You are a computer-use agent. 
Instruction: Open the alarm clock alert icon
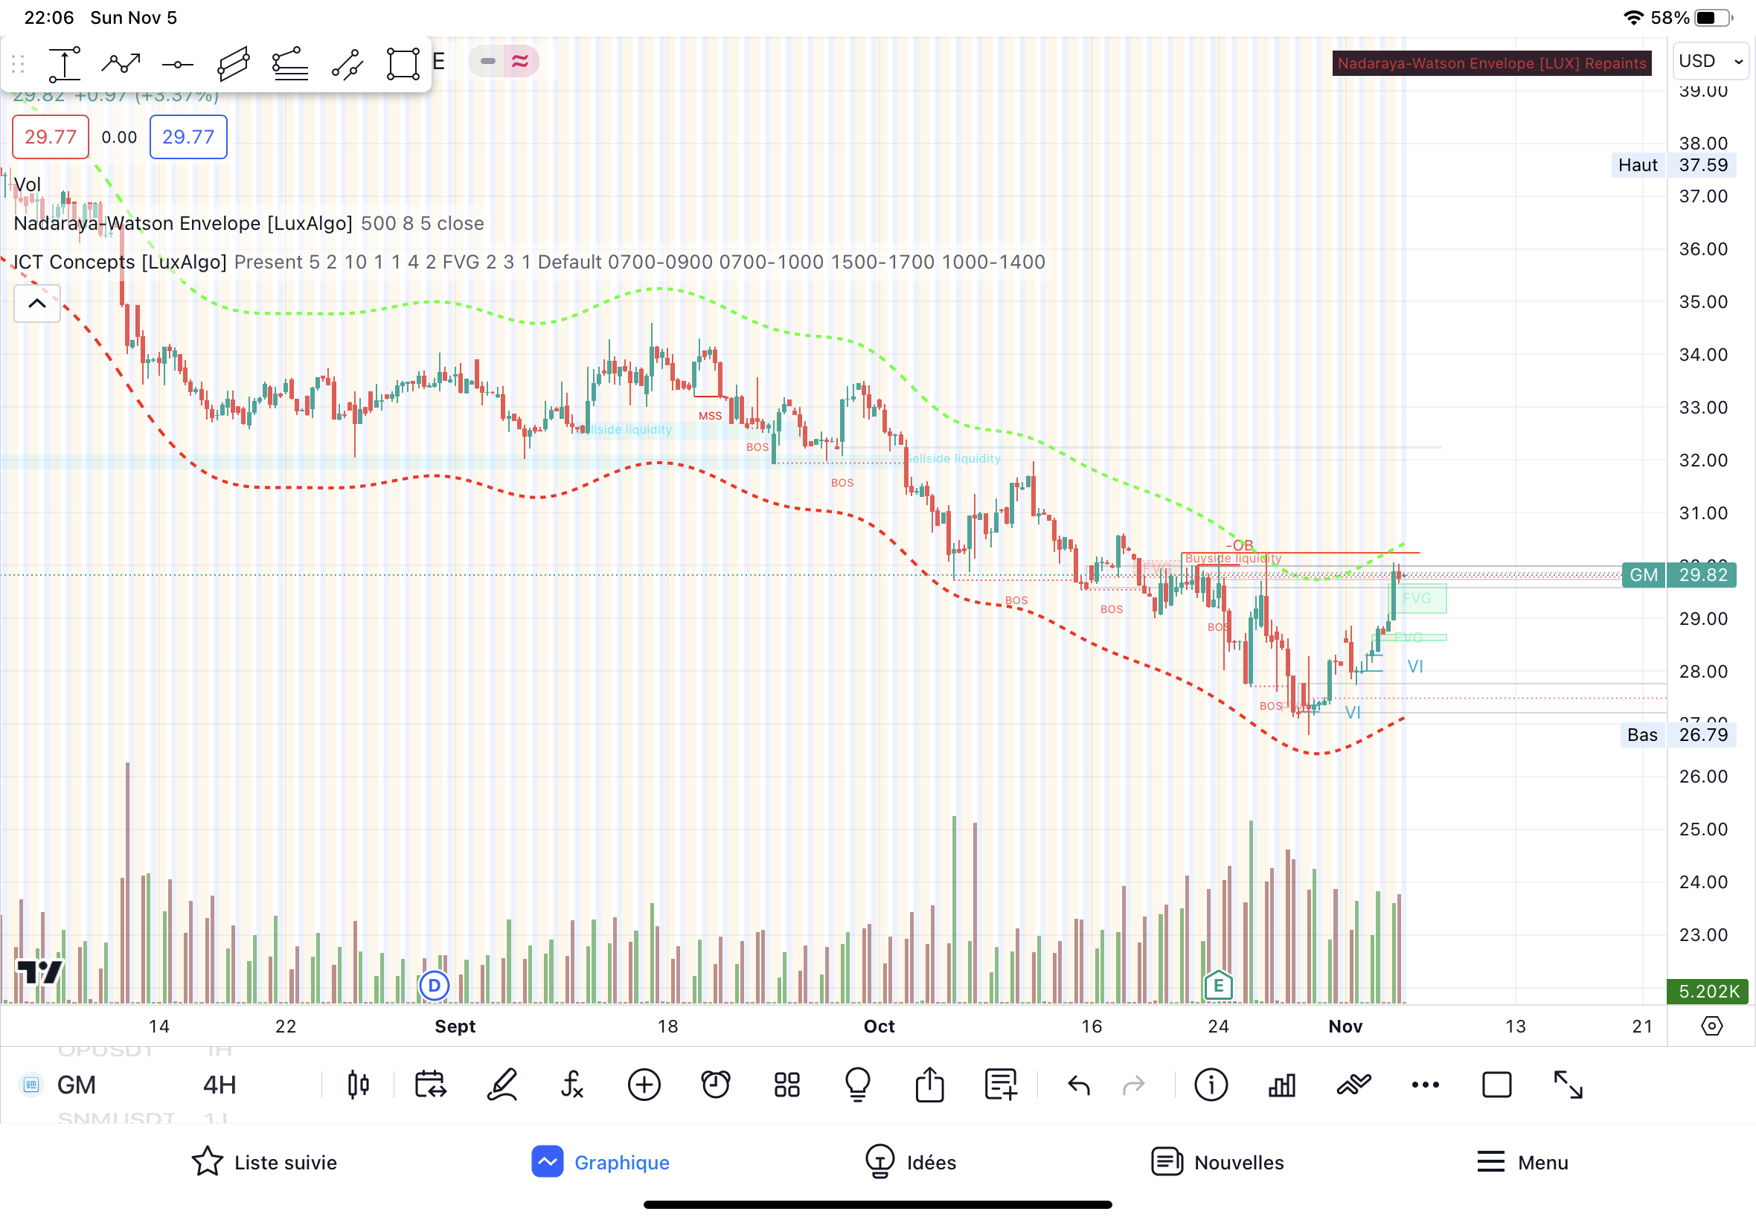click(716, 1085)
